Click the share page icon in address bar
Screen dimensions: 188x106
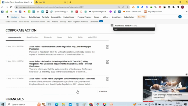[123, 7]
